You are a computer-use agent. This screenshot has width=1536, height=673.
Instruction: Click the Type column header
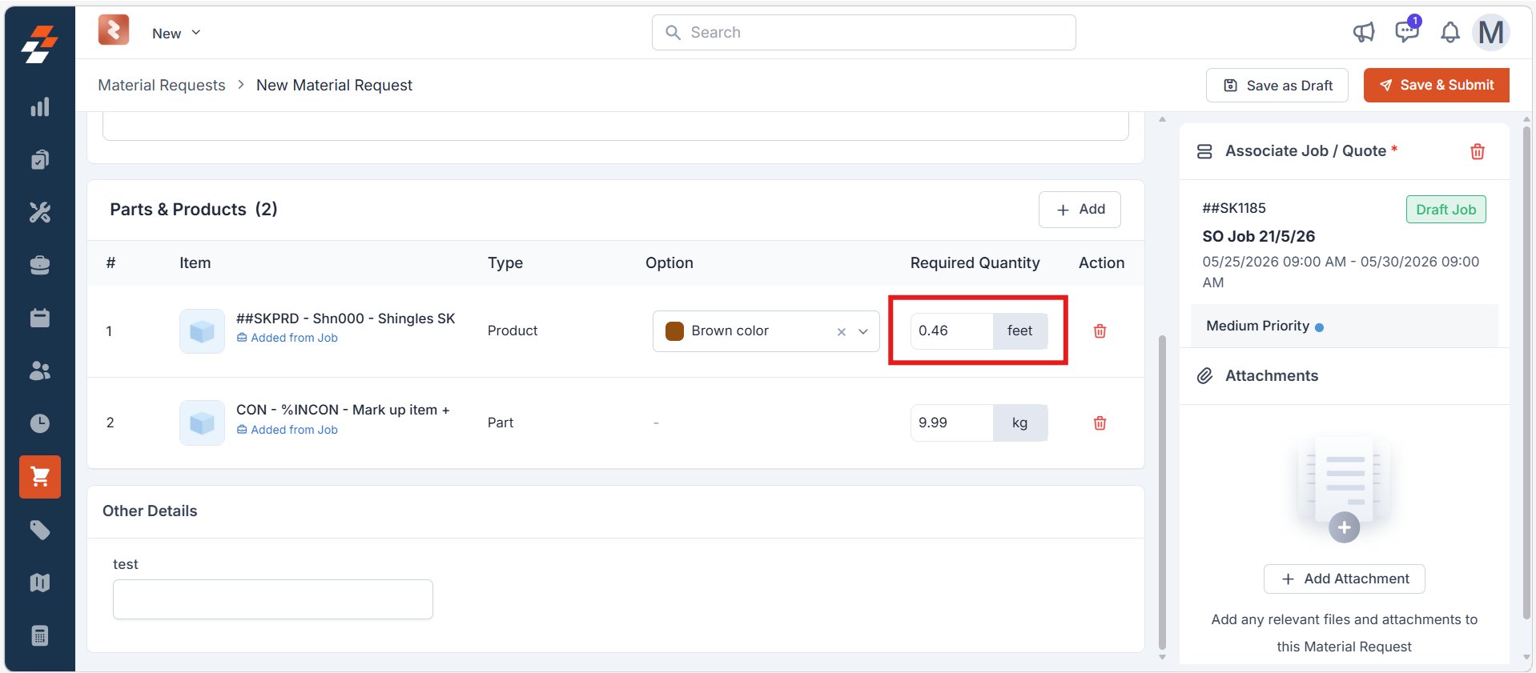point(505,262)
